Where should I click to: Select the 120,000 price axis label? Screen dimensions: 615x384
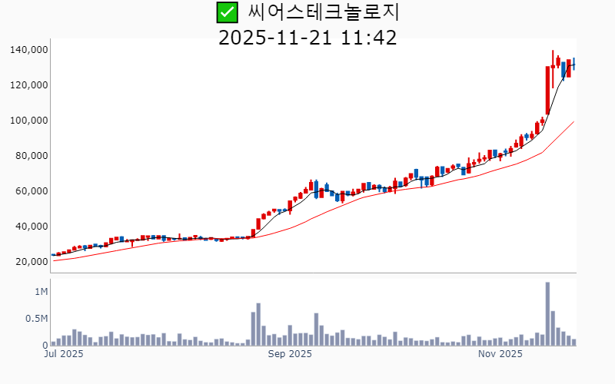pyautogui.click(x=29, y=85)
